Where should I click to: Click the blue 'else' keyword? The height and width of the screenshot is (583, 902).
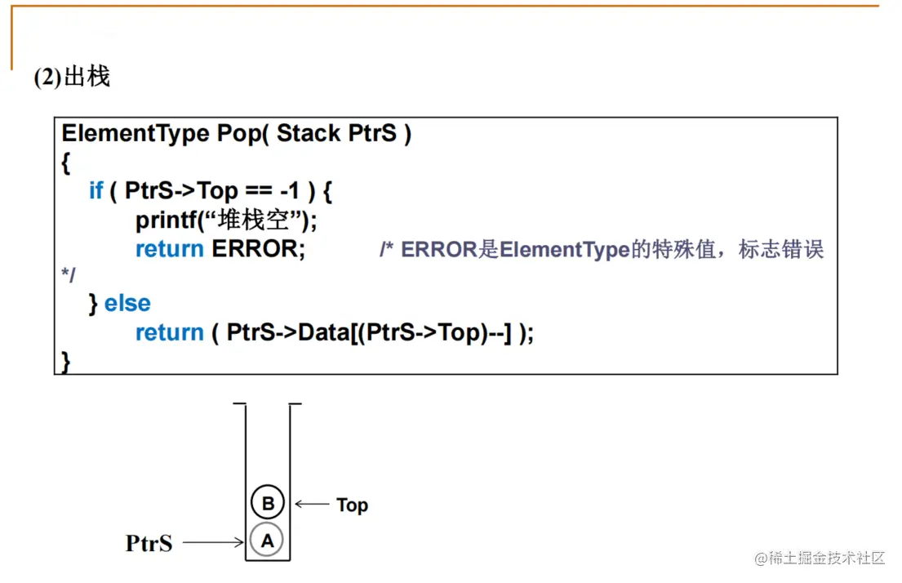pos(127,304)
